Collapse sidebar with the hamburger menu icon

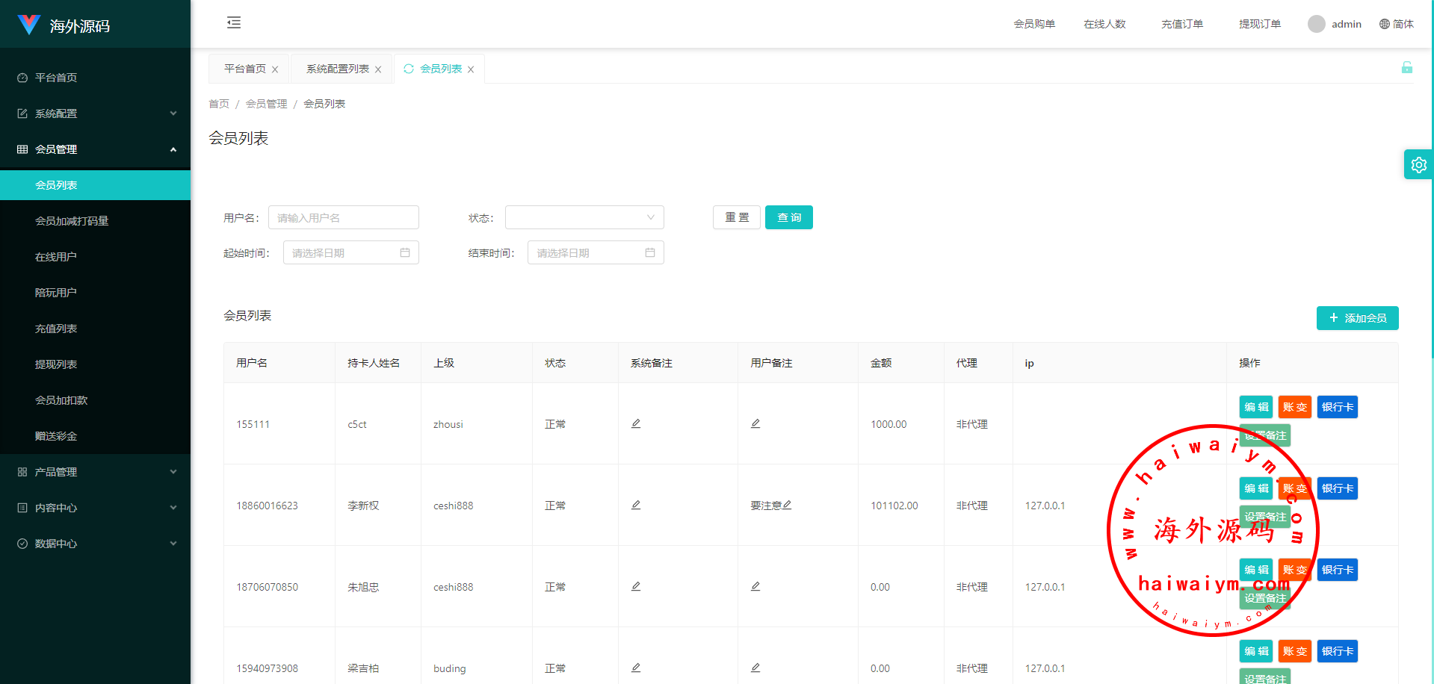(x=234, y=22)
